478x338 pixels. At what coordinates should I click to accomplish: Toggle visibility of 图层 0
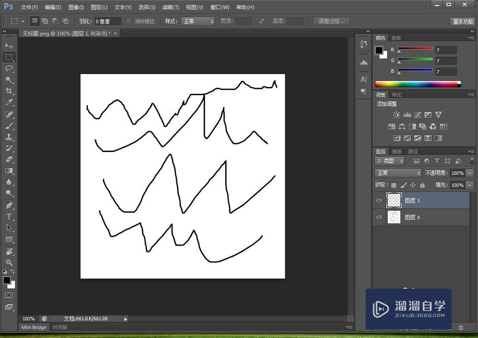click(x=379, y=218)
